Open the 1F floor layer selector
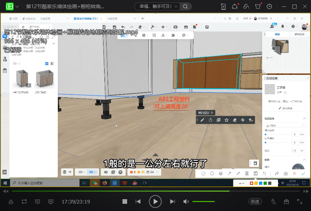 click(67, 172)
